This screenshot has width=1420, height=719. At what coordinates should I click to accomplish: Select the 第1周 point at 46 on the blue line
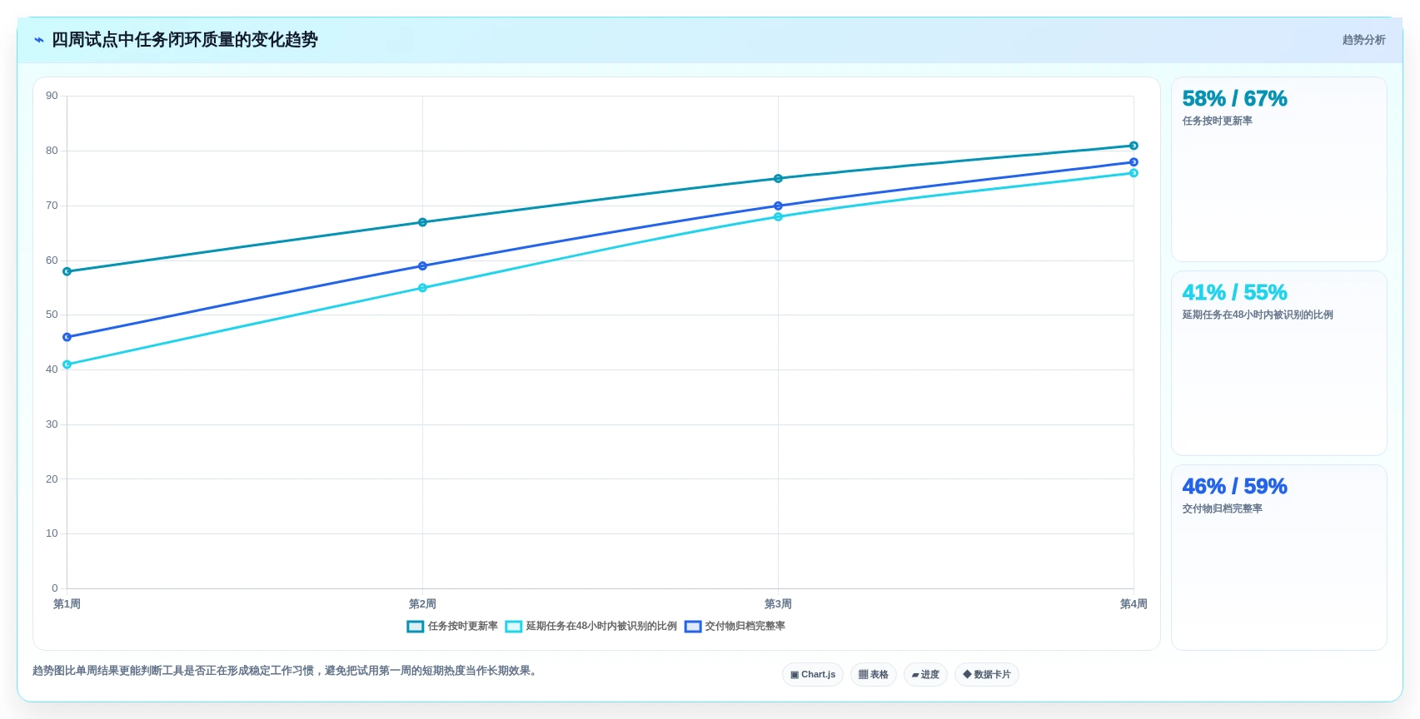(67, 337)
